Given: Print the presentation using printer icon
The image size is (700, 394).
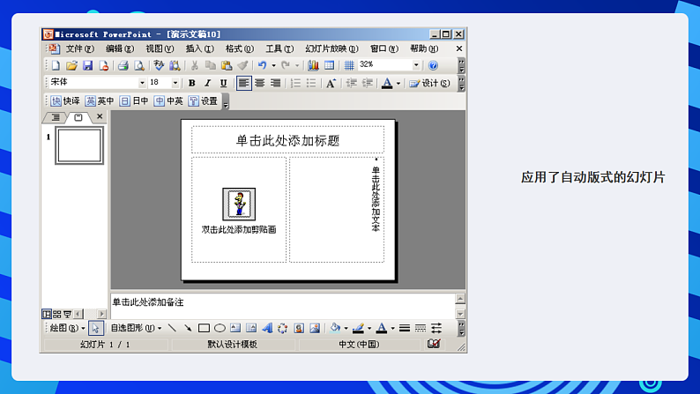Looking at the screenshot, I should (123, 65).
